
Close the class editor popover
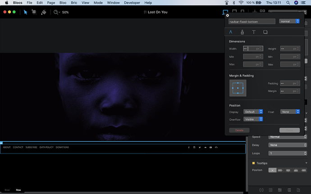pyautogui.click(x=227, y=15)
